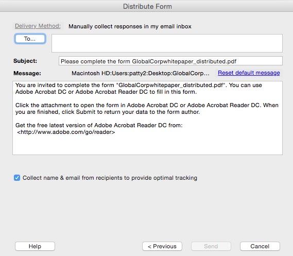Select the Manually collect responses text
Viewport: 293px width, 256px height.
130,26
